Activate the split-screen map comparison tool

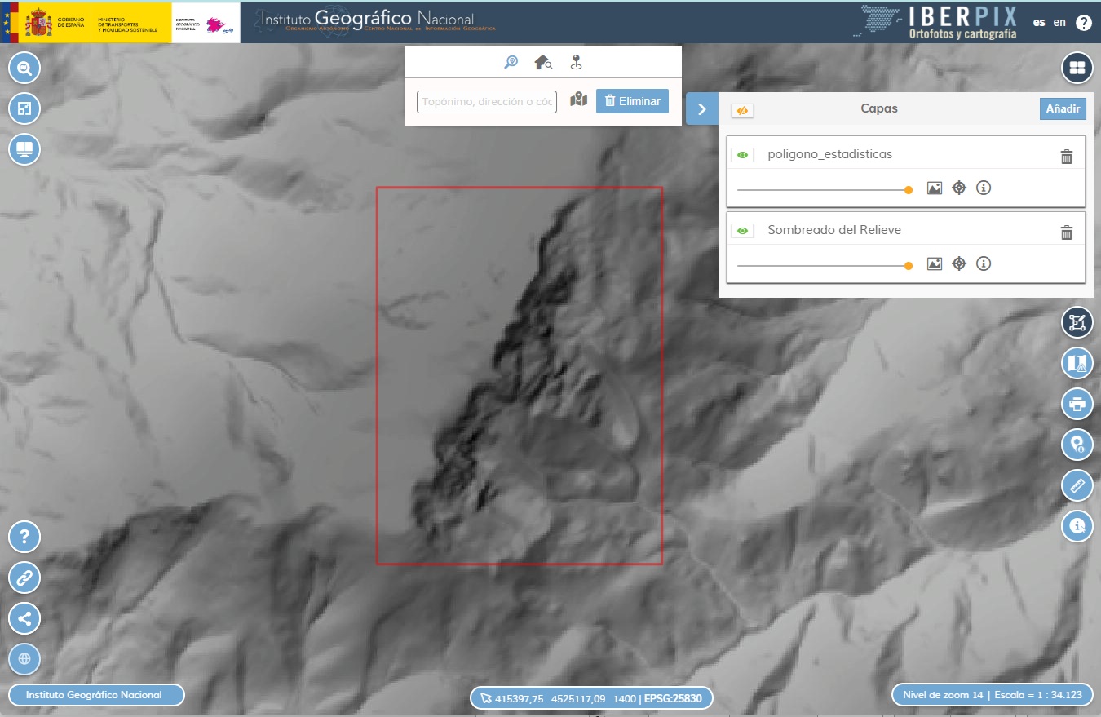(x=24, y=149)
